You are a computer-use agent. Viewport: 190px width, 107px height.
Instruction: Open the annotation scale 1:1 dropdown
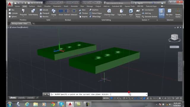click(155, 98)
